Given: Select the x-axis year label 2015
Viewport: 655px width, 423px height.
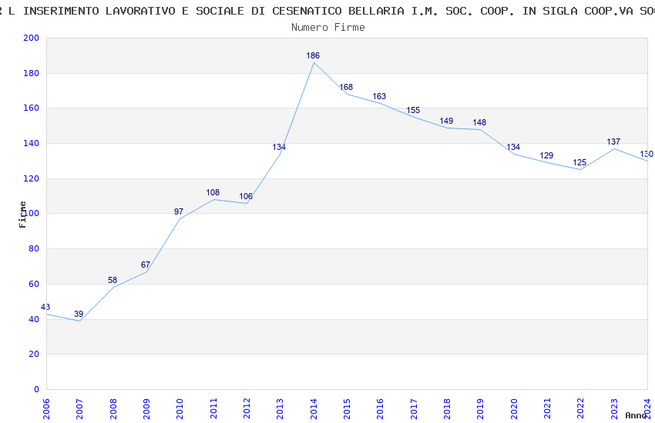Looking at the screenshot, I should click(x=347, y=409).
